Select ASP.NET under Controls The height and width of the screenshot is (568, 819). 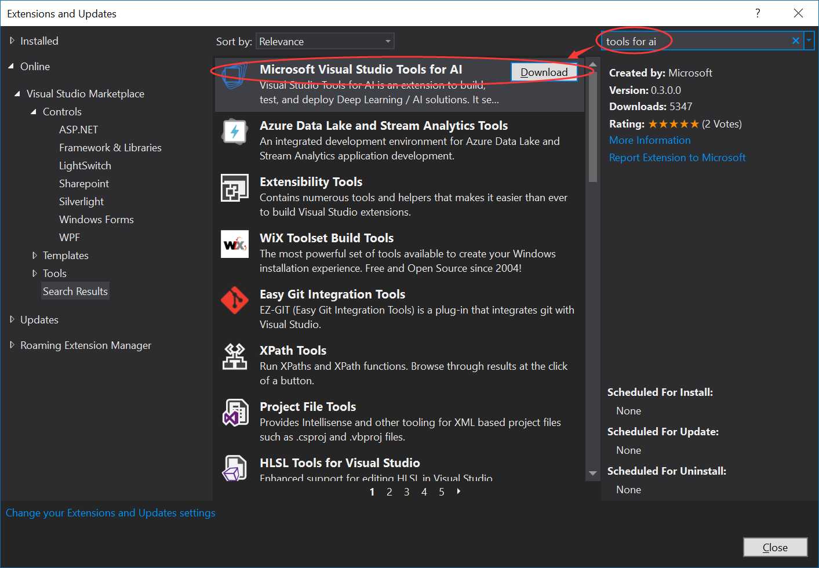[78, 129]
